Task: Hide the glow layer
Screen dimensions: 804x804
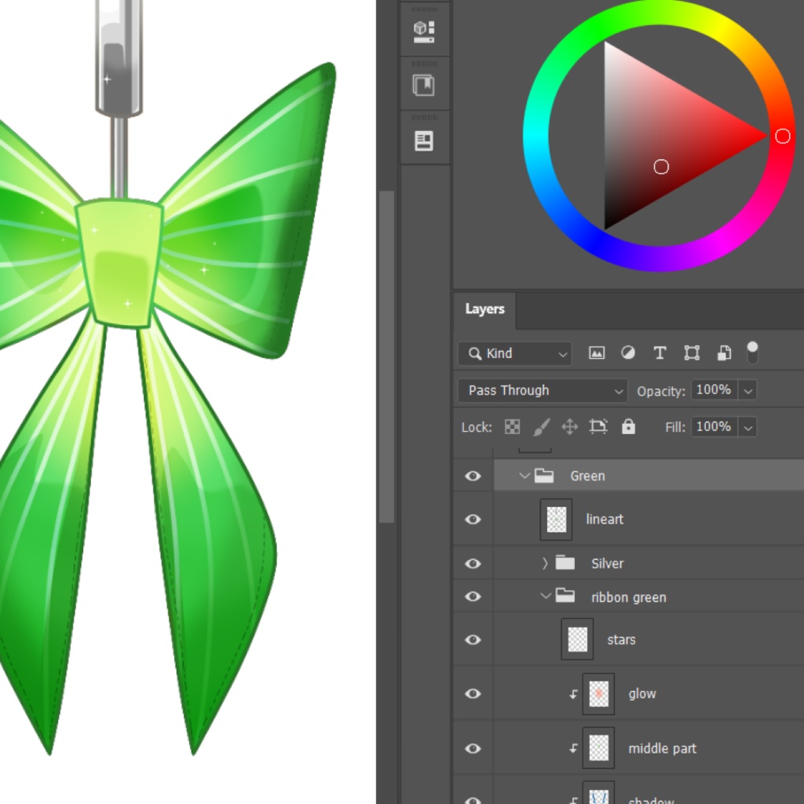Action: pos(473,694)
